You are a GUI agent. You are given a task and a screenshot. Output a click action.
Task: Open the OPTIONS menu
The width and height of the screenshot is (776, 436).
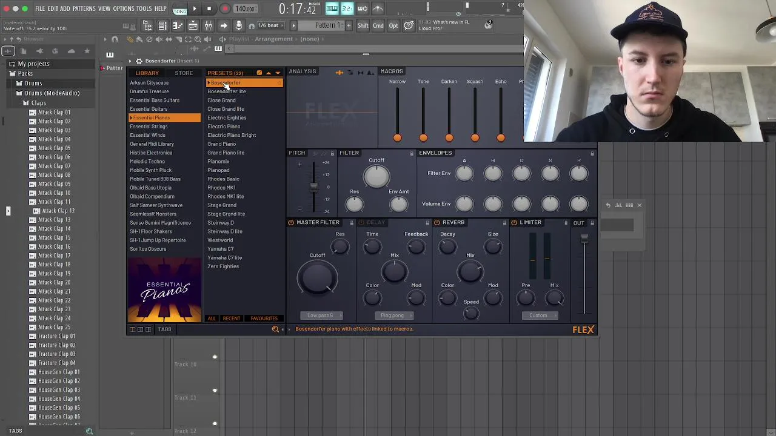123,8
